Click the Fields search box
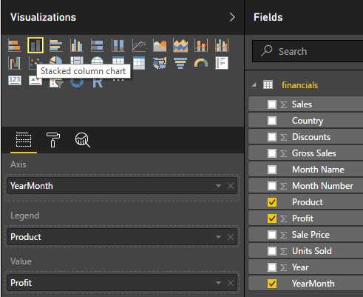 click(x=308, y=51)
